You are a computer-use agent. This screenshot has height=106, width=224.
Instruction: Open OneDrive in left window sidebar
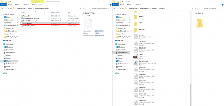(x=7, y=40)
